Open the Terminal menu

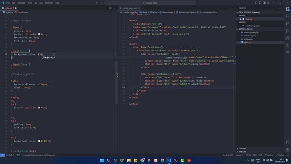[x=49, y=3]
